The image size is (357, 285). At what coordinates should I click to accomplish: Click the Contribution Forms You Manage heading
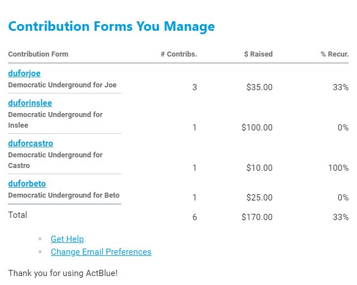(111, 26)
